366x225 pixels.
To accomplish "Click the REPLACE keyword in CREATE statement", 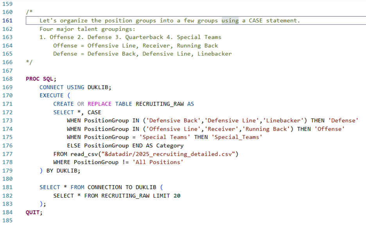I will click(x=99, y=104).
